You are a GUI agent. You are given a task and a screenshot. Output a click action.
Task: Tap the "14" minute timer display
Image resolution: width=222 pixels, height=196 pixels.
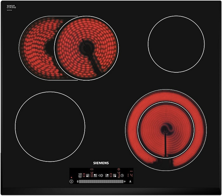click(130, 175)
